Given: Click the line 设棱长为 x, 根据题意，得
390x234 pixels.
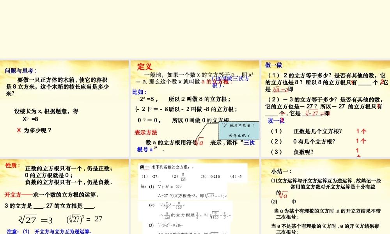Looking at the screenshot, I should [46, 112].
